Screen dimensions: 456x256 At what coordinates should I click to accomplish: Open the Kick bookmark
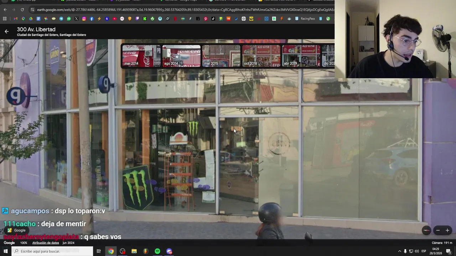[145, 18]
